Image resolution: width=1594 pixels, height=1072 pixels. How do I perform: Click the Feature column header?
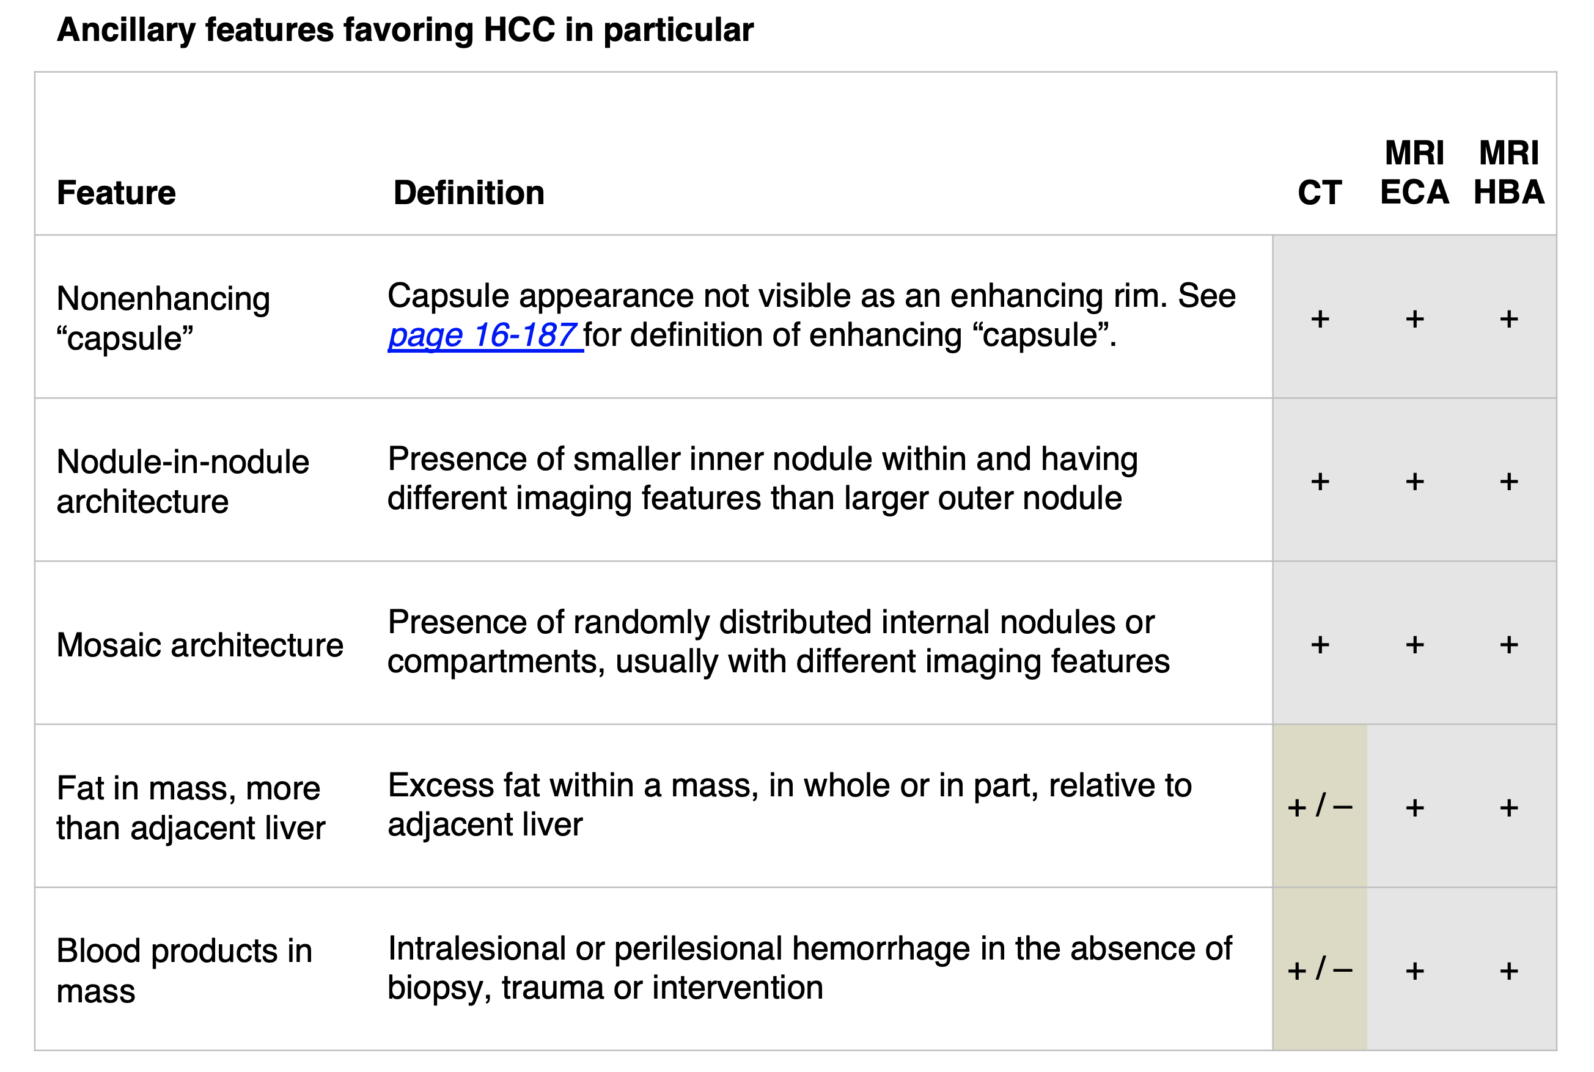116,193
